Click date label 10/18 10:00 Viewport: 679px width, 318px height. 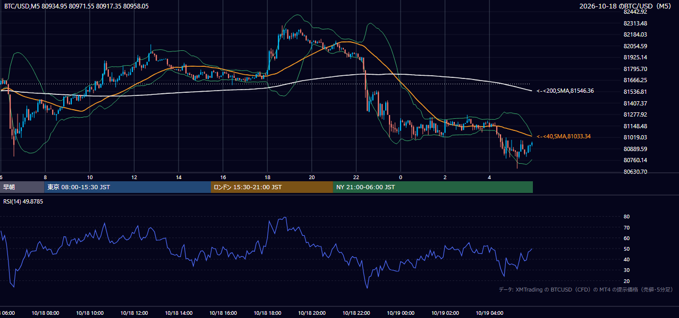point(89,313)
